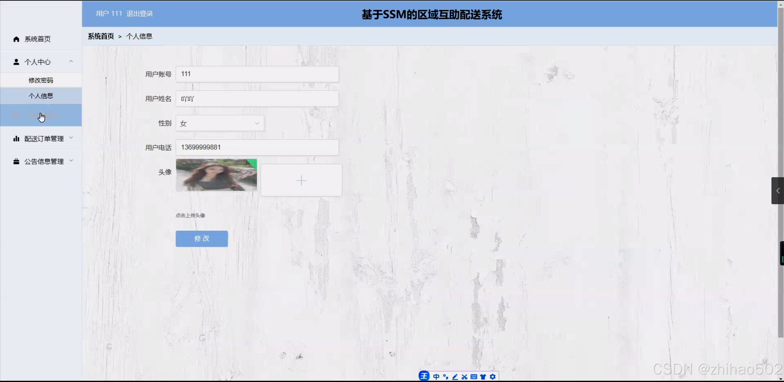Viewport: 784px width, 382px height.
Task: Click the IME scissors screenshot icon
Action: point(464,376)
